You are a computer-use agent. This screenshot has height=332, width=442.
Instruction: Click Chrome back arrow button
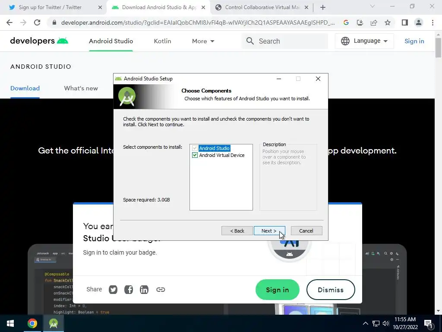(9, 22)
